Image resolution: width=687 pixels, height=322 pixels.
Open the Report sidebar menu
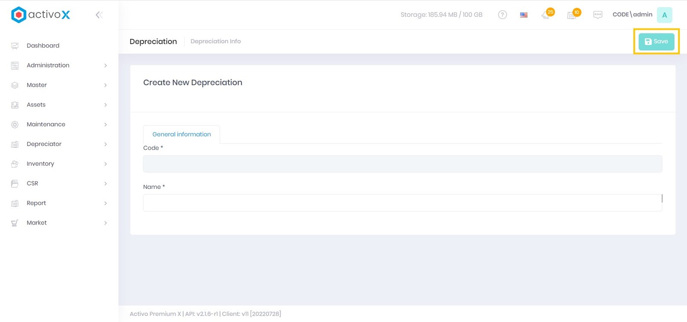(x=36, y=203)
